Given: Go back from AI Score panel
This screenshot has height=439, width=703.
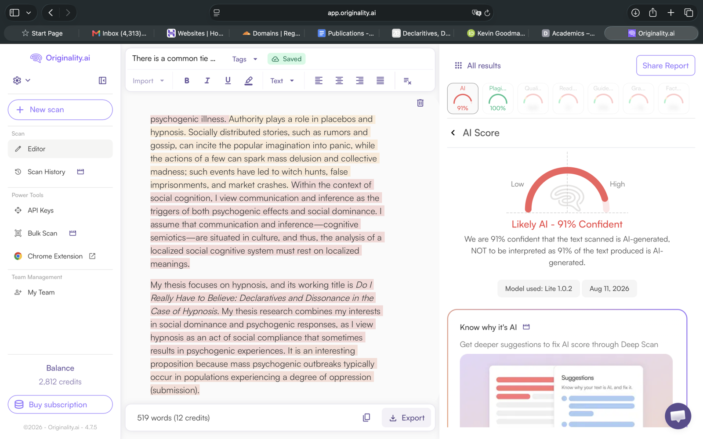Looking at the screenshot, I should [453, 133].
